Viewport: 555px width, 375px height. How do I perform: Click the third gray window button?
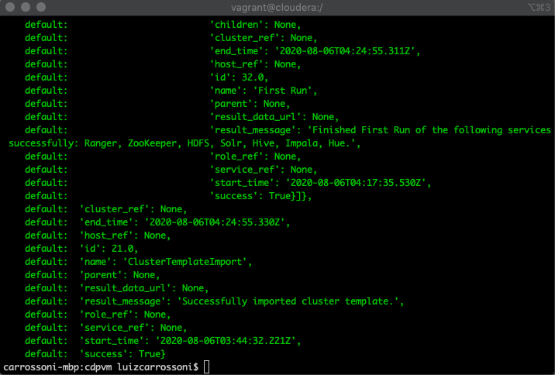pos(41,7)
